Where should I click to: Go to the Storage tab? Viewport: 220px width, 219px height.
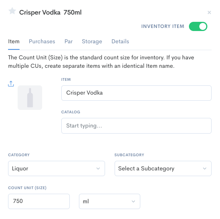point(92,41)
